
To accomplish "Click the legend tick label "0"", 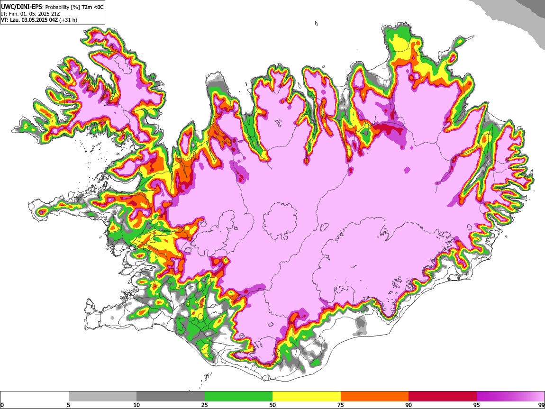I will [2, 405].
